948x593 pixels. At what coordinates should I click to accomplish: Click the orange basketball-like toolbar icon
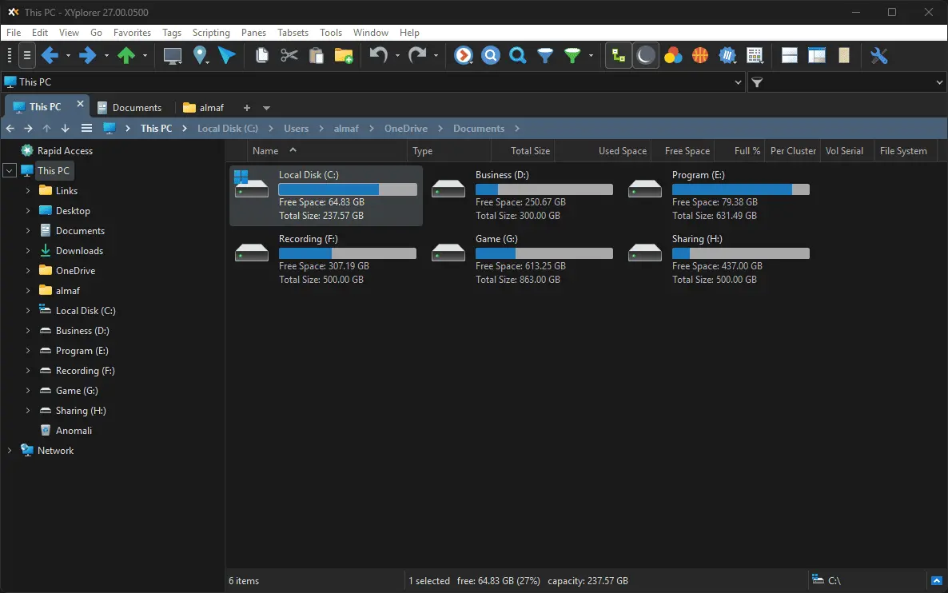point(700,56)
